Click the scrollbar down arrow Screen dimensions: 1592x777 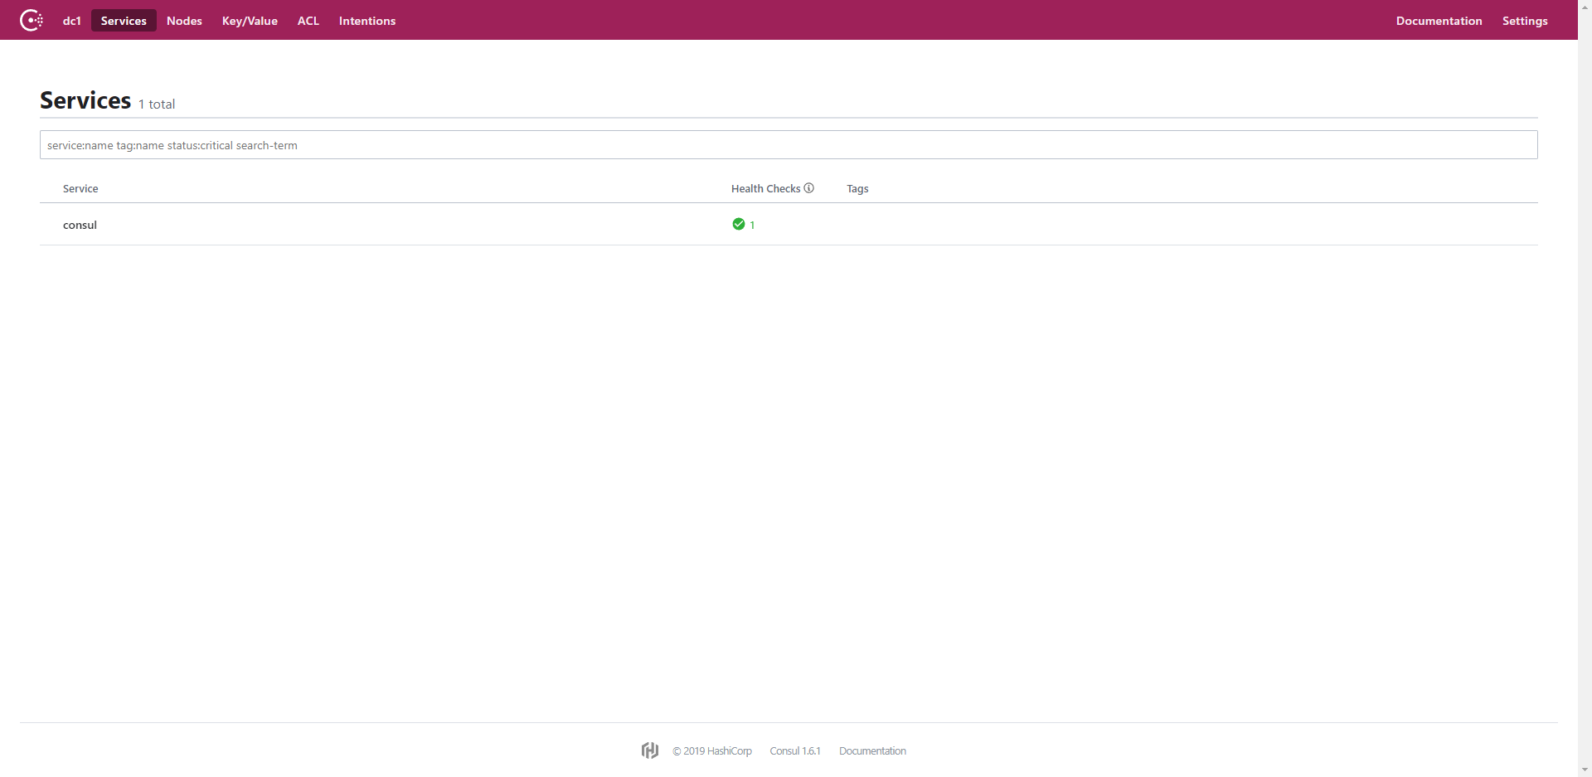click(1585, 770)
